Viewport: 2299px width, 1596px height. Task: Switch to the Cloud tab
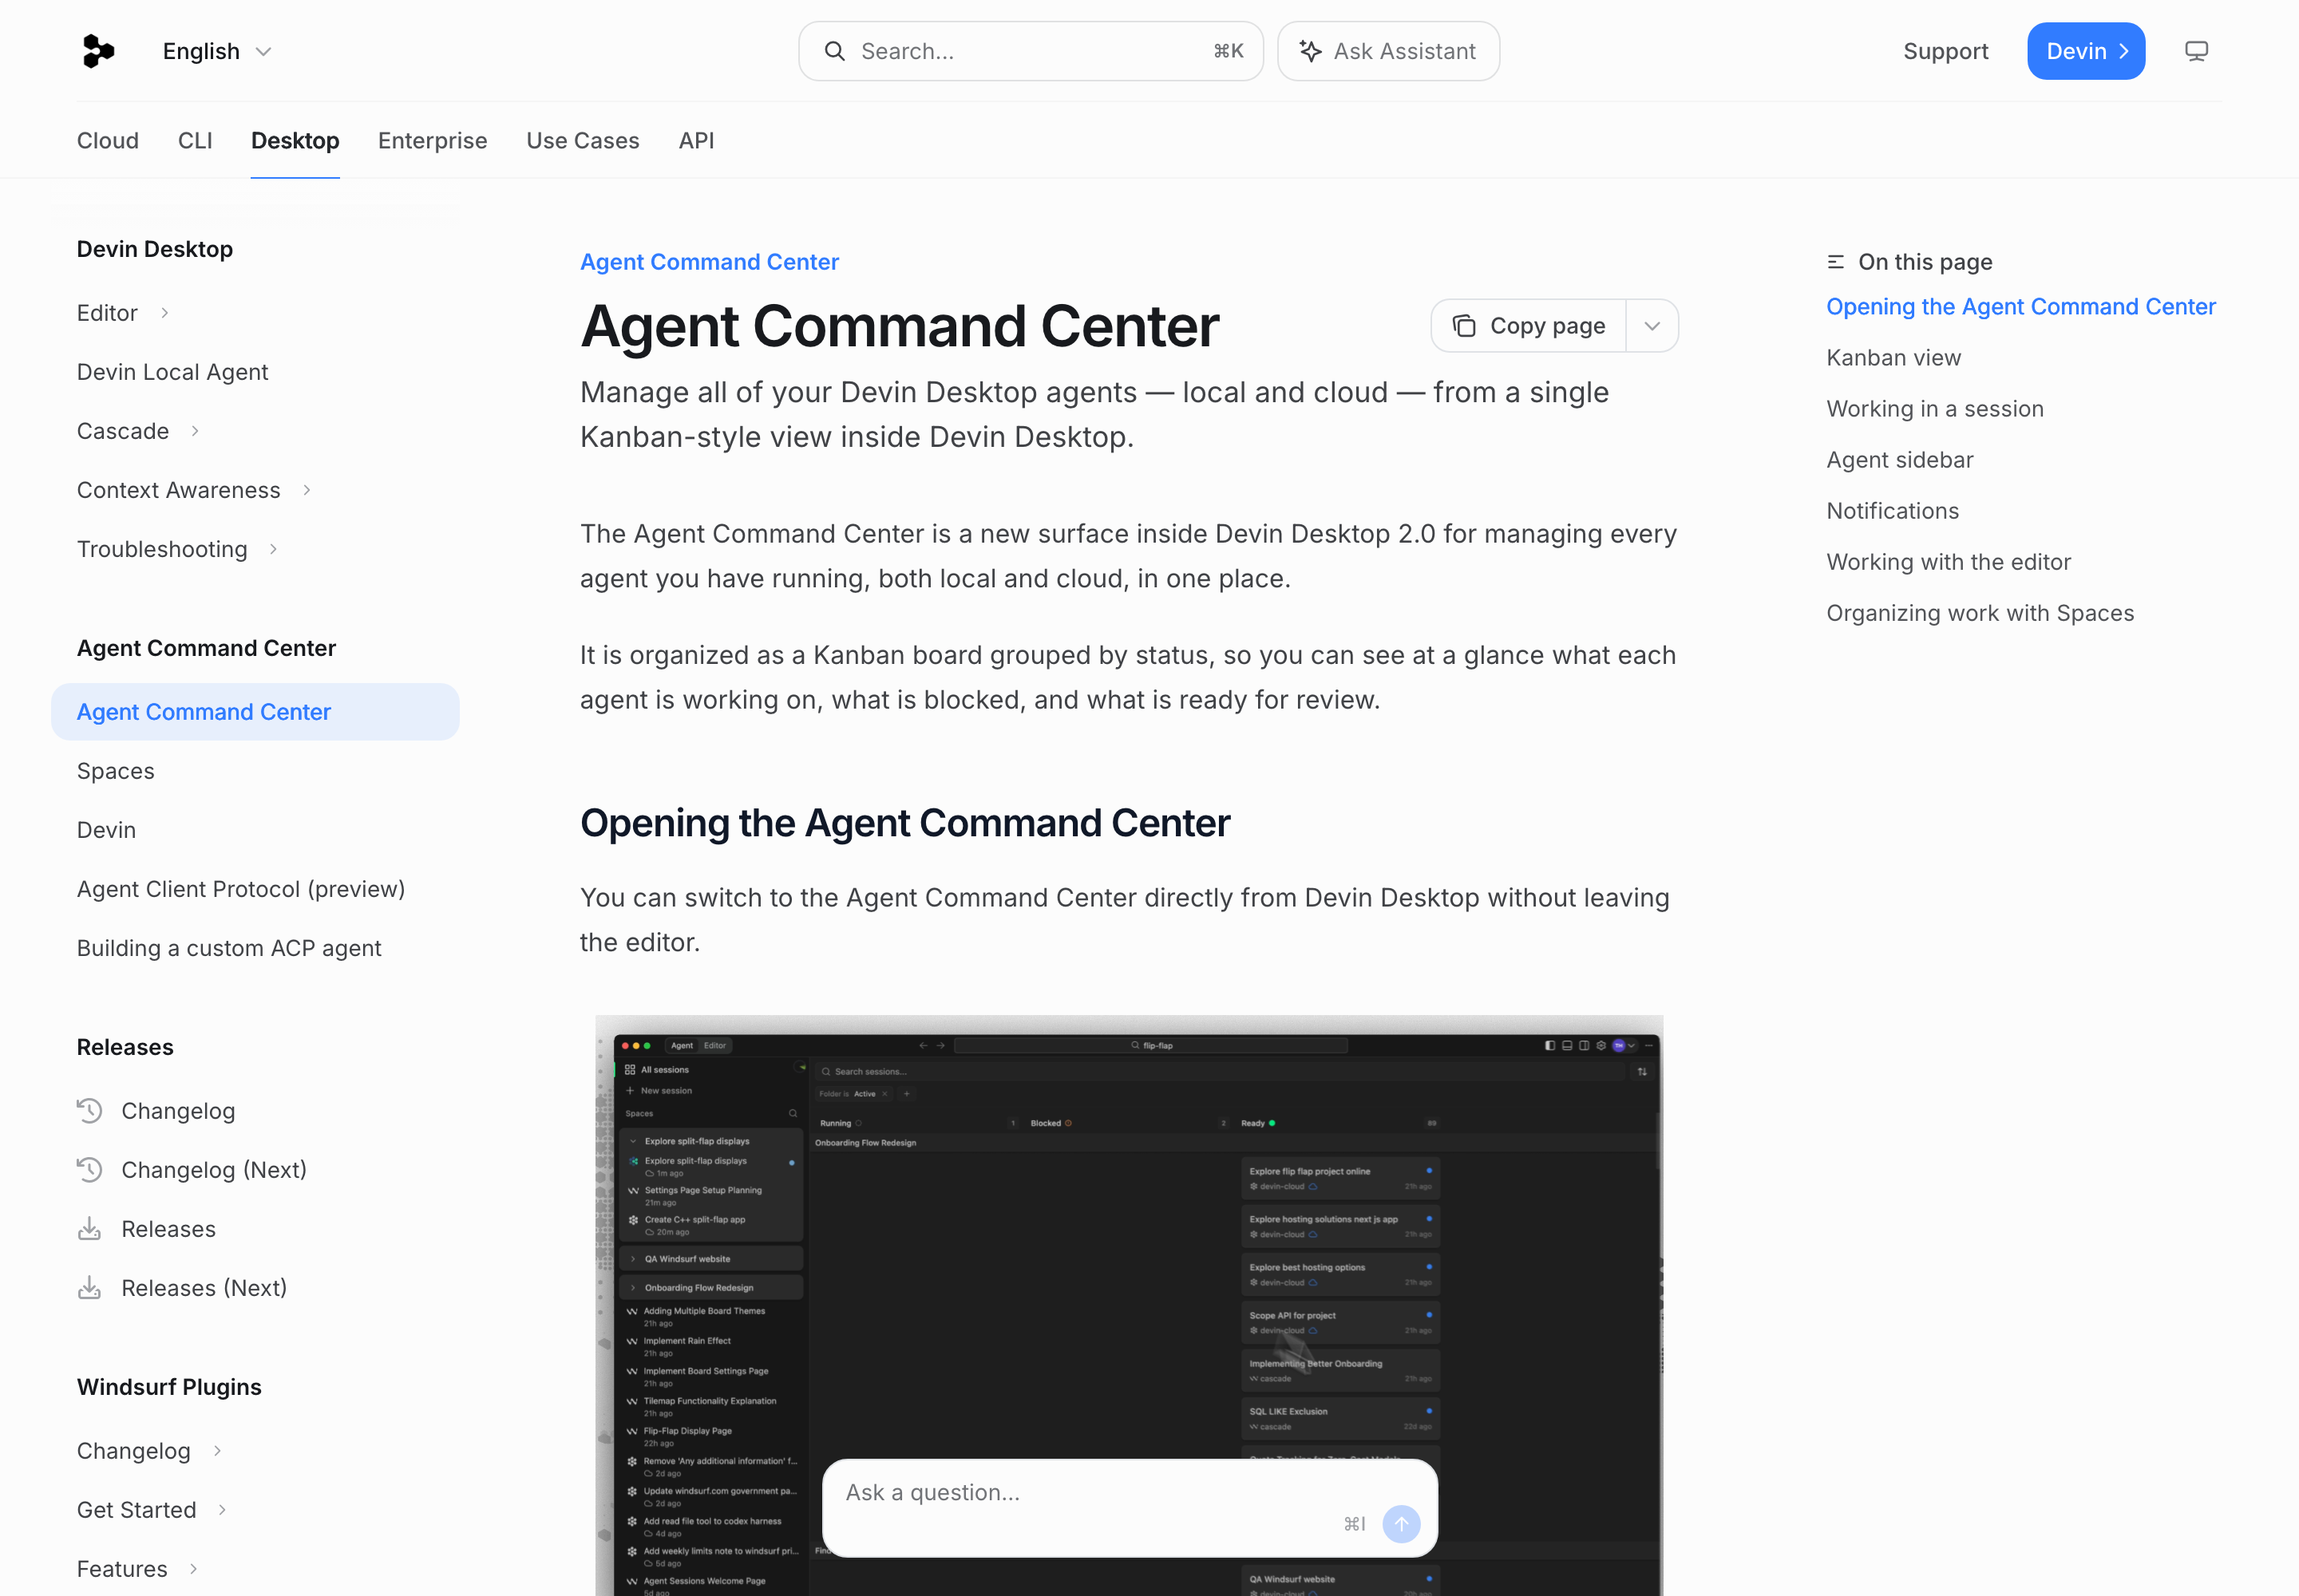point(108,140)
